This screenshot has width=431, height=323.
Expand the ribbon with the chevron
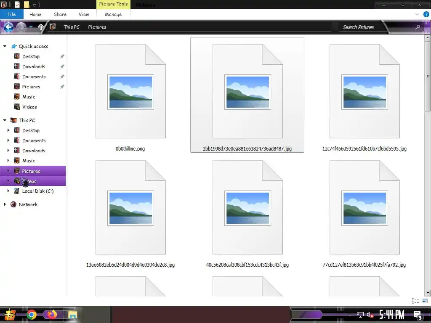point(417,14)
